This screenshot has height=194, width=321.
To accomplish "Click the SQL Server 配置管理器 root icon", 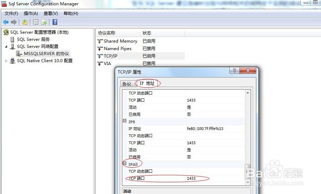I will point(6,32).
